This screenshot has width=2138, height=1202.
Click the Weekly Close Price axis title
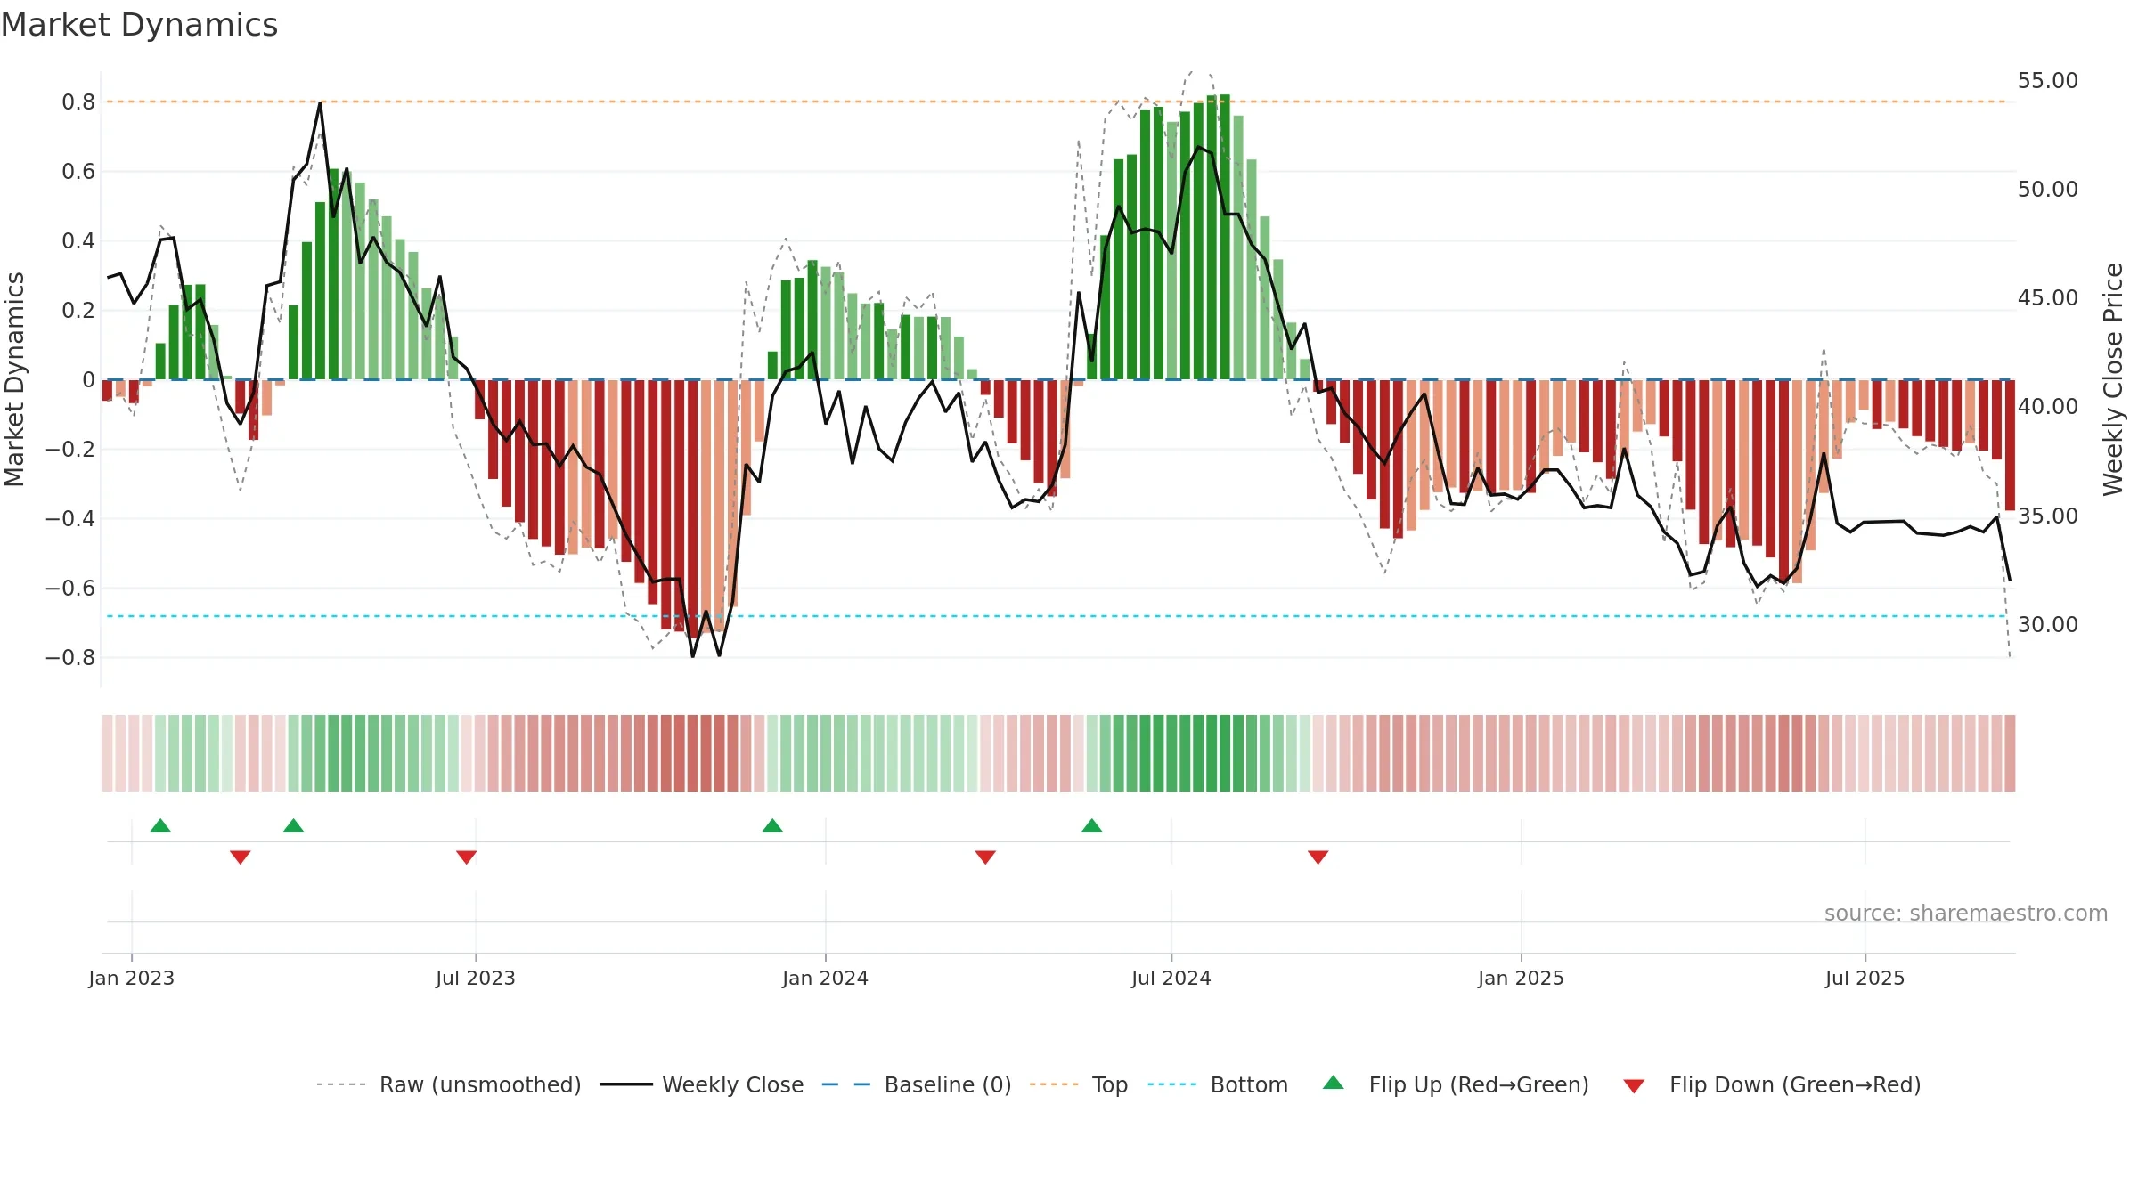2114,379
